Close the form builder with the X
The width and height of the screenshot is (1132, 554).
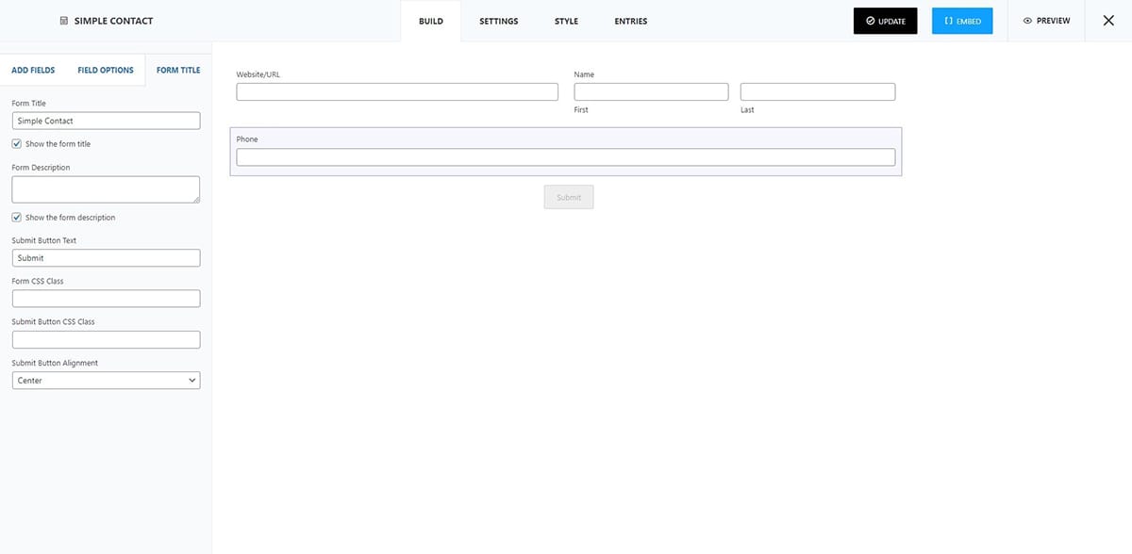click(x=1108, y=21)
